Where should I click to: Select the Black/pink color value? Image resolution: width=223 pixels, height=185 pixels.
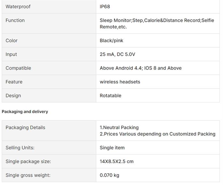111,41
